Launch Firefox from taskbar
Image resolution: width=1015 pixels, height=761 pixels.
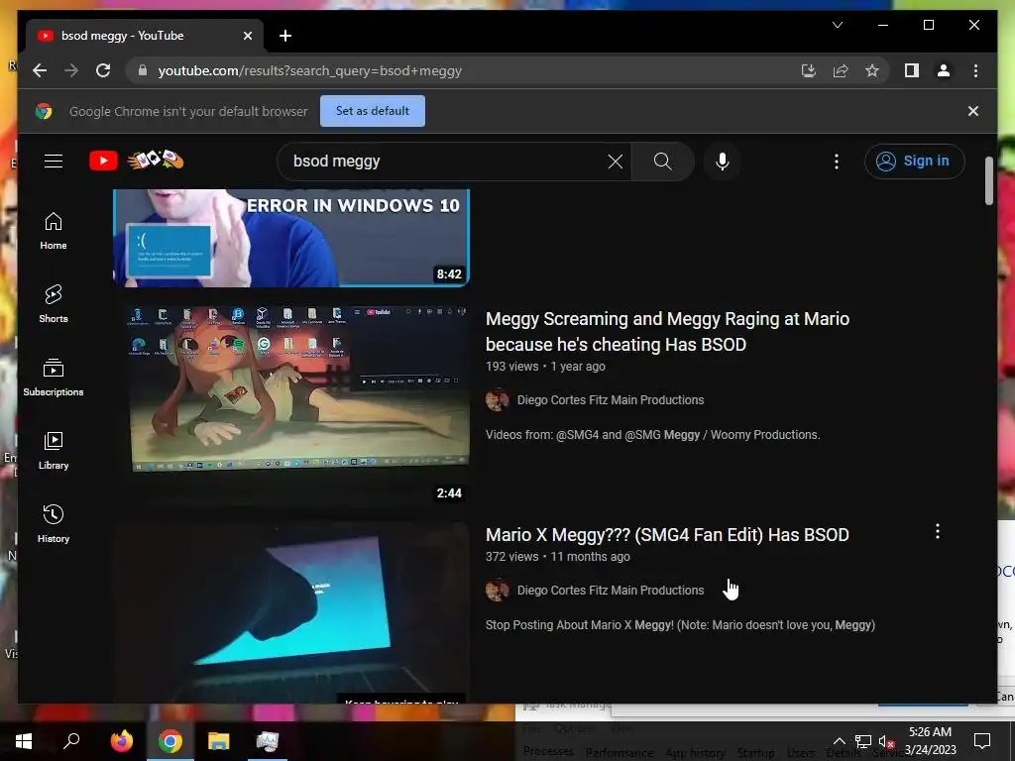(x=121, y=741)
